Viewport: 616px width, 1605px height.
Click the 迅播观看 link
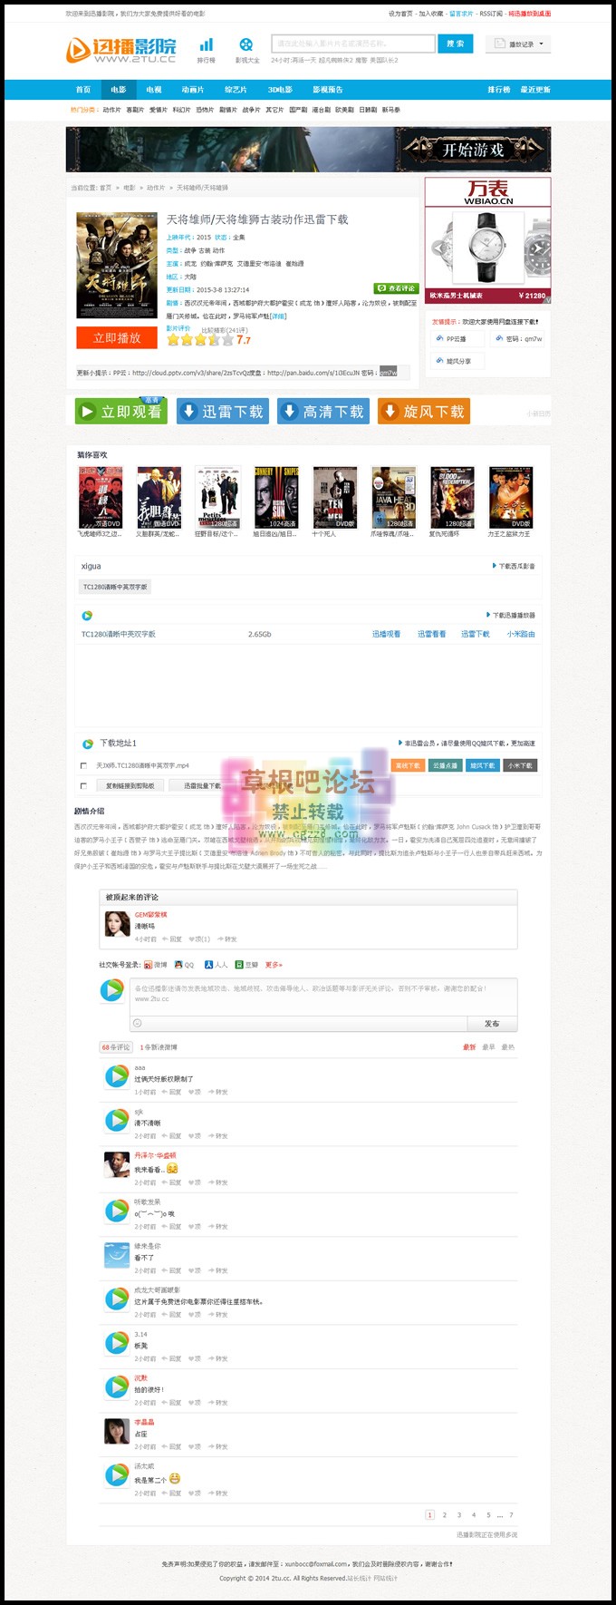(x=387, y=634)
